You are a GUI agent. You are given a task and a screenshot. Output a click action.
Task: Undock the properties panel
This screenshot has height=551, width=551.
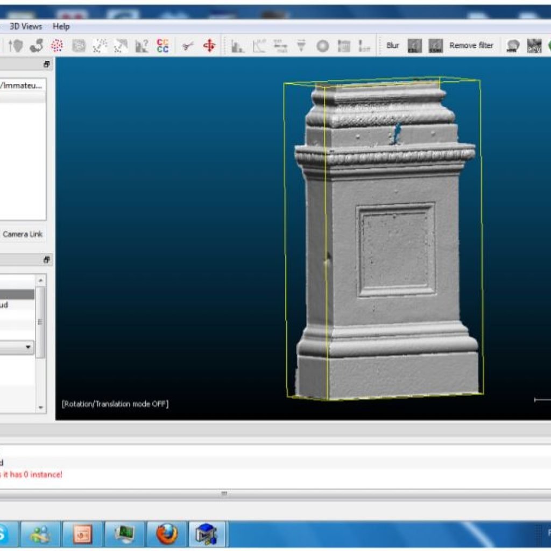pyautogui.click(x=47, y=259)
